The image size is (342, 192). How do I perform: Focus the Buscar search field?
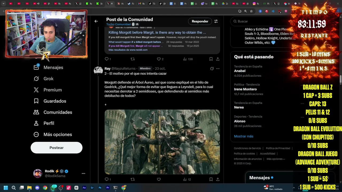[x=262, y=21]
